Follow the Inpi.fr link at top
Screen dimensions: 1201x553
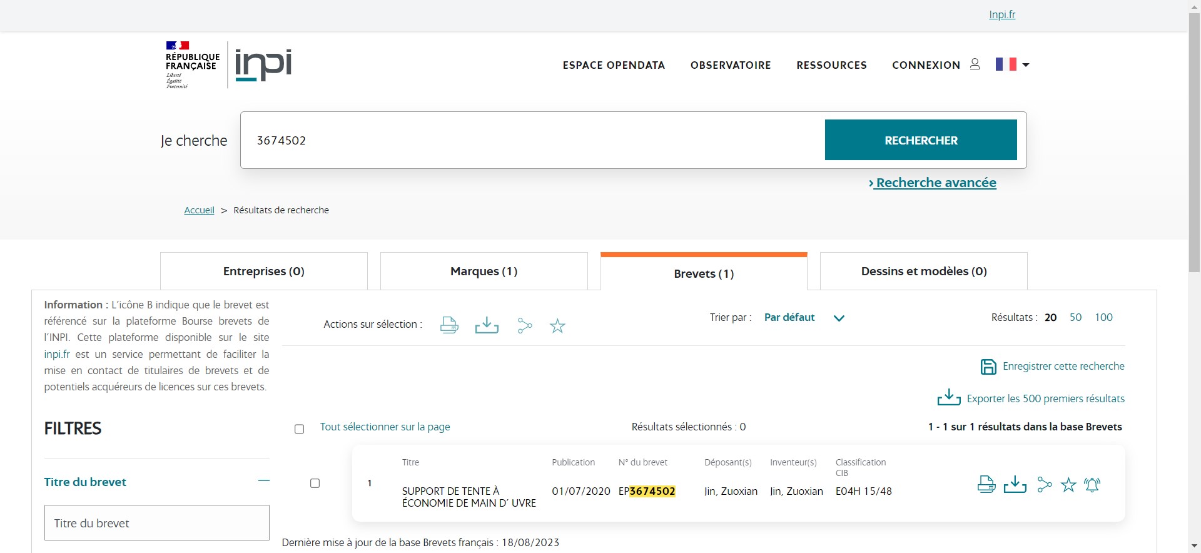[1002, 14]
